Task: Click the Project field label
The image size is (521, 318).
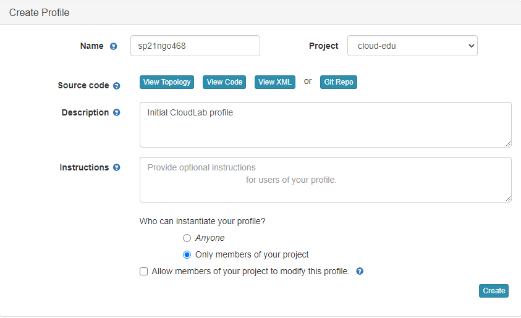Action: point(323,46)
